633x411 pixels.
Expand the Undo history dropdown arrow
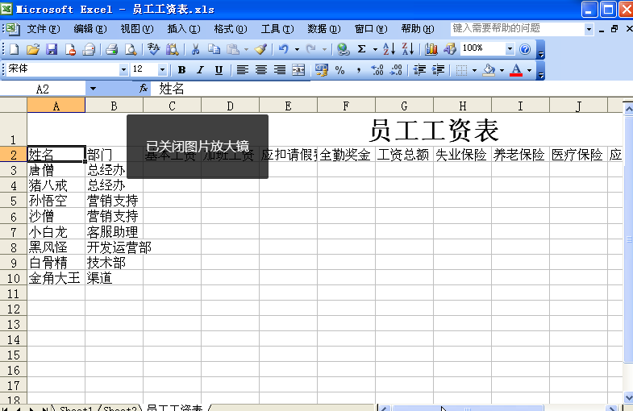pos(297,49)
